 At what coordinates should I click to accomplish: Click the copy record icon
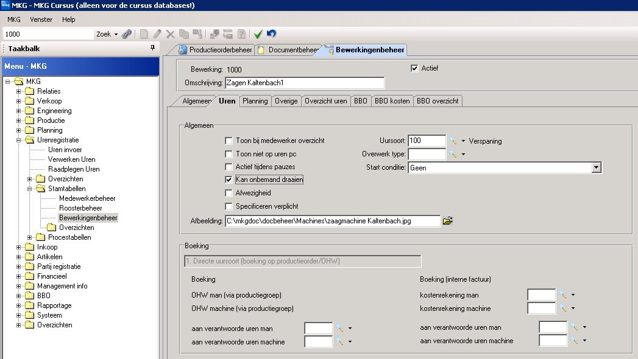(184, 34)
